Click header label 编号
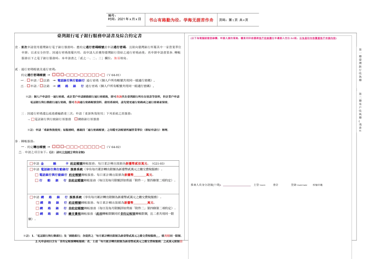 click(112, 16)
